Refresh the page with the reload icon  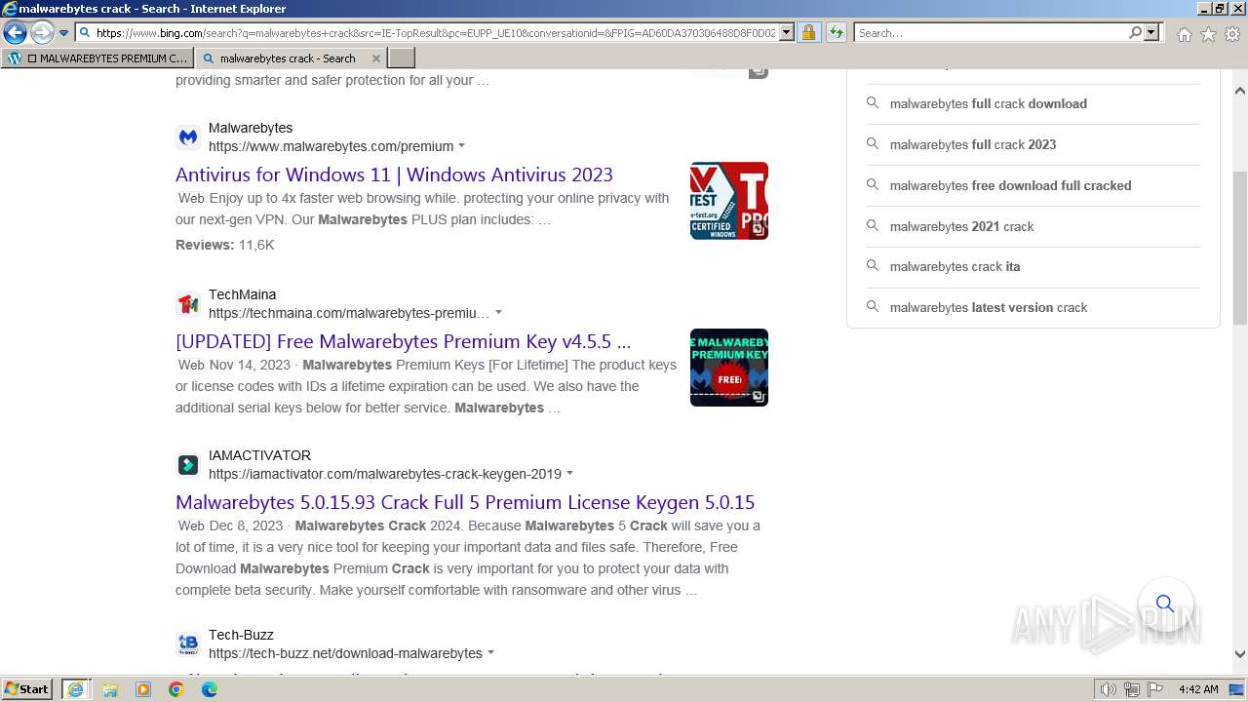click(837, 33)
